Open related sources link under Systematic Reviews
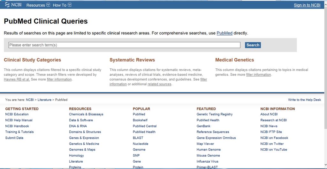This screenshot has height=169, width=327. [x=159, y=84]
